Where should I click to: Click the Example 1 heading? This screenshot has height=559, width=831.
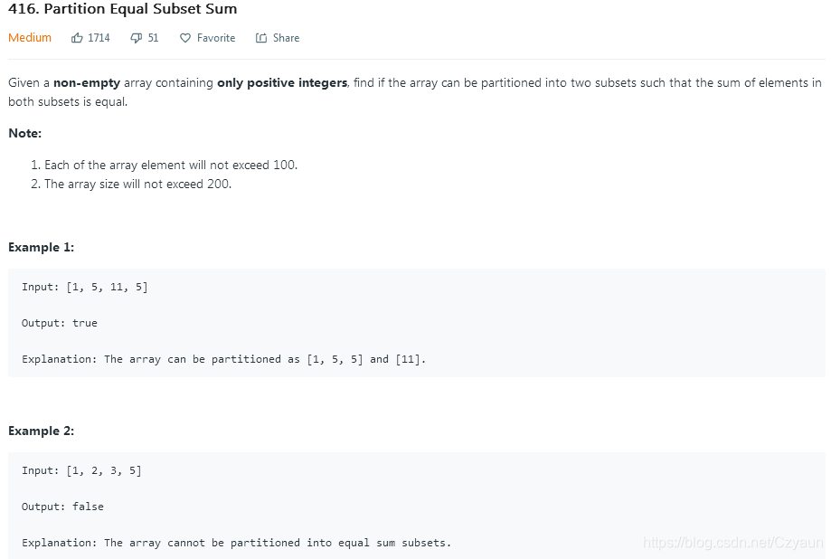pos(41,247)
